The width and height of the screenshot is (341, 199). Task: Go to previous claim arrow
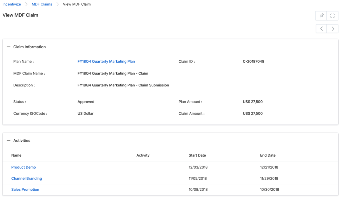point(321,29)
